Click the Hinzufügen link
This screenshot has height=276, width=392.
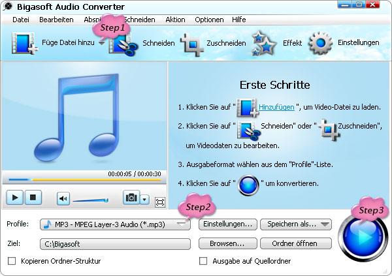pyautogui.click(x=276, y=107)
